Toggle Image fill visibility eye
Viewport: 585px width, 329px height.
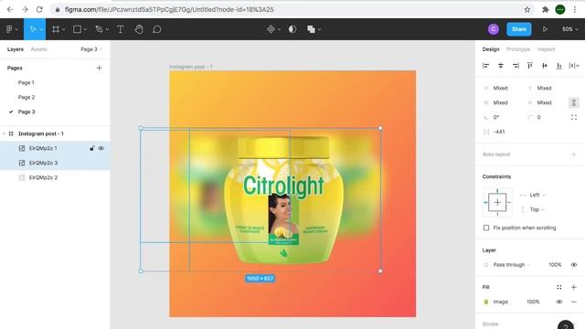coord(558,302)
